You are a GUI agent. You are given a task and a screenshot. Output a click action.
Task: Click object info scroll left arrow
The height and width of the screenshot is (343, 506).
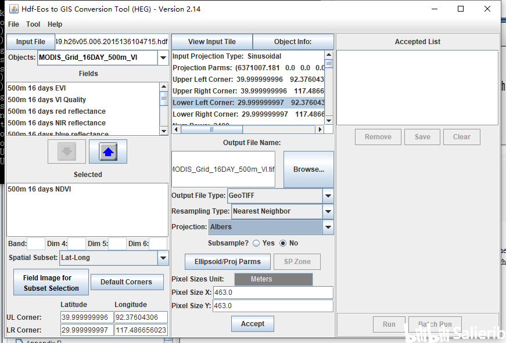pos(176,129)
